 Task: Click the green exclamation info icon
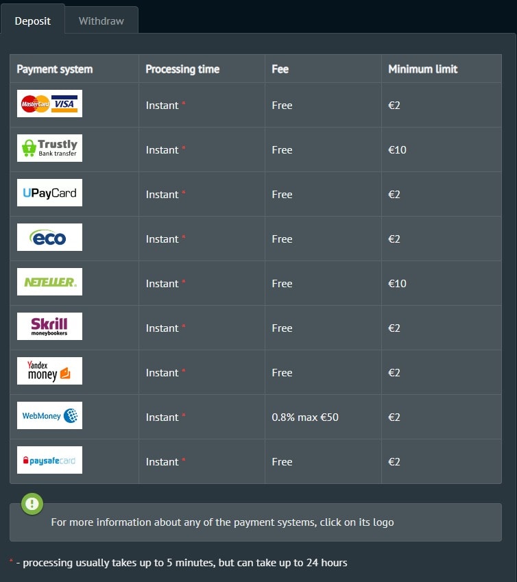(x=32, y=504)
